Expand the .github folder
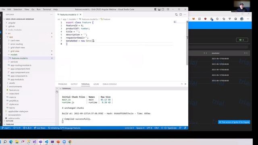The image size is (258, 145). 12,26
